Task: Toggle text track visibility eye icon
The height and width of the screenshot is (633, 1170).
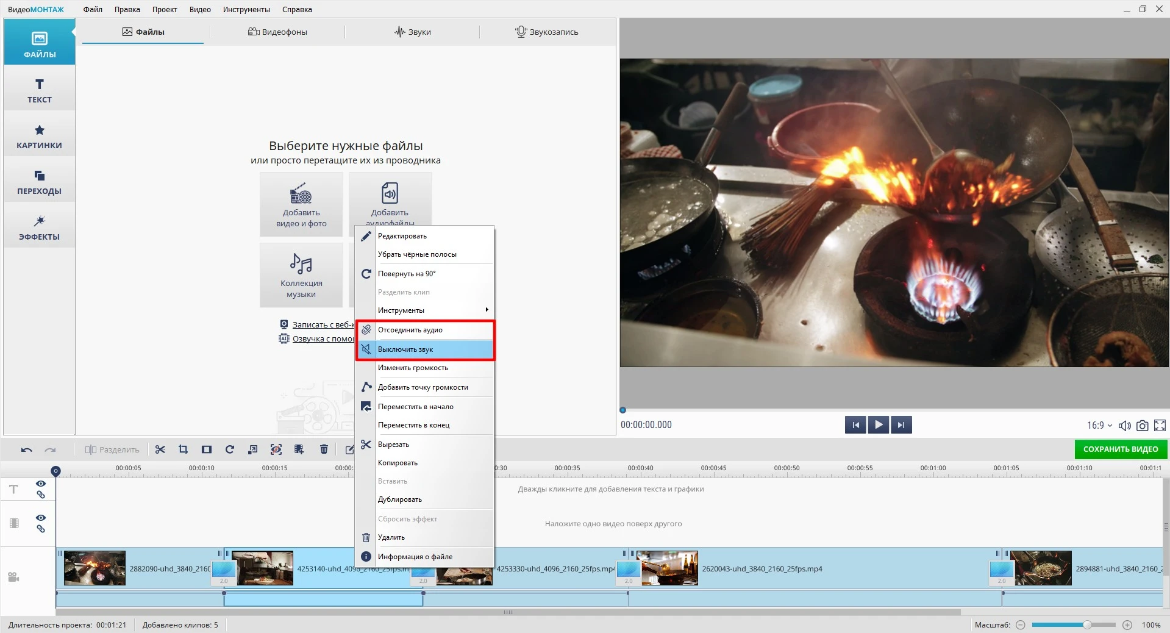Action: [41, 484]
